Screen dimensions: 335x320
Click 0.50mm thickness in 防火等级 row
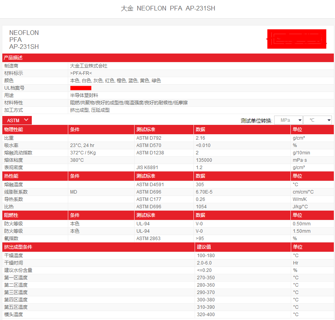301,224
